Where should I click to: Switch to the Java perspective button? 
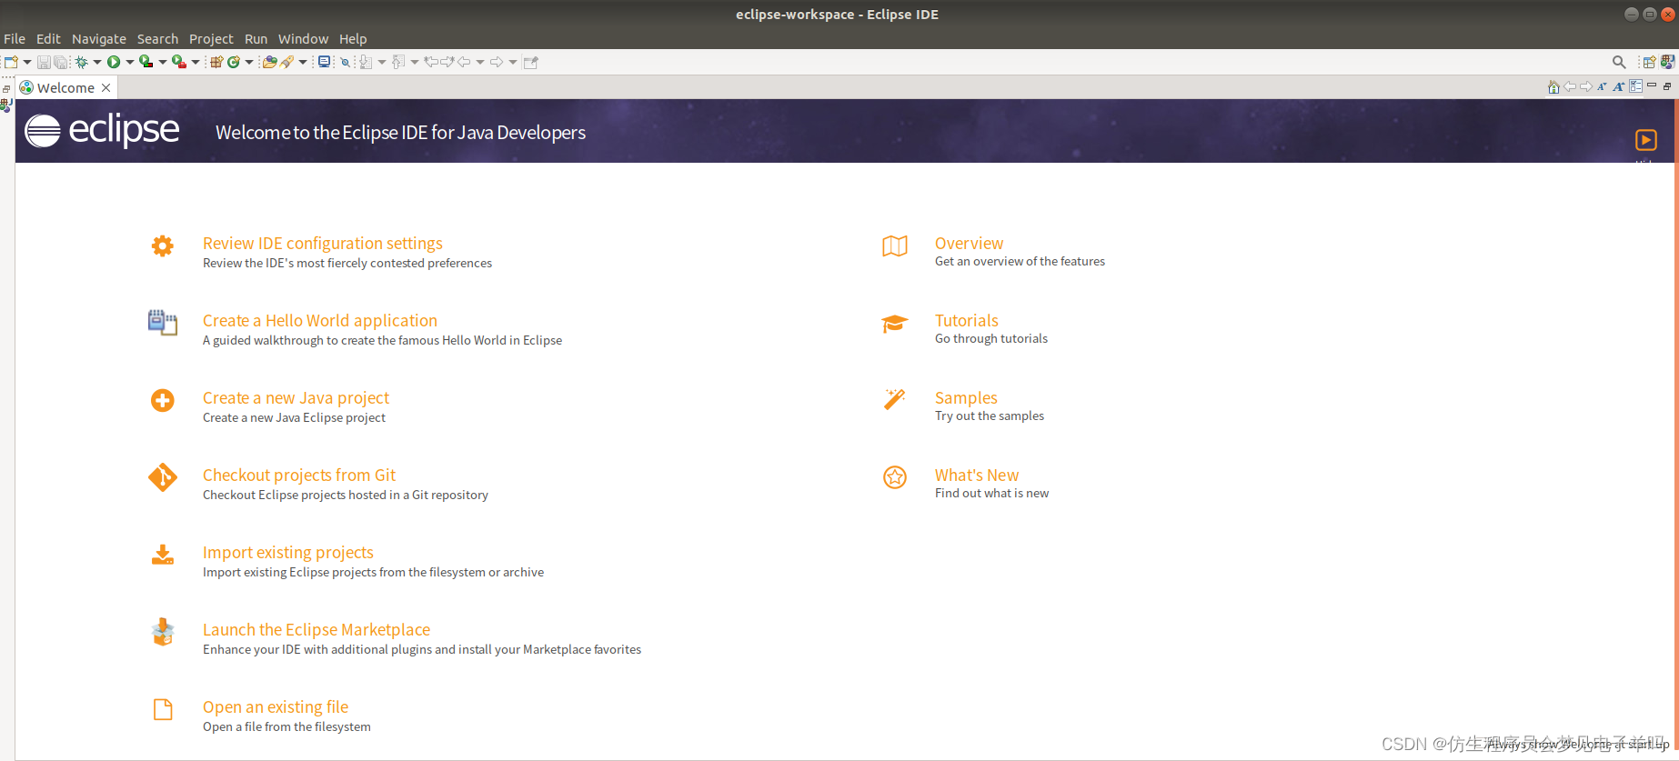pyautogui.click(x=1667, y=62)
